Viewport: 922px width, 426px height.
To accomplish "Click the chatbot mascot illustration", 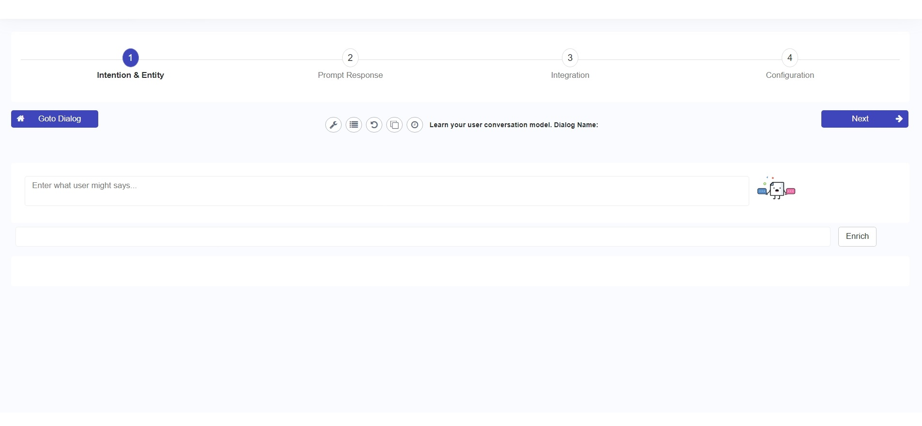I will pos(776,189).
